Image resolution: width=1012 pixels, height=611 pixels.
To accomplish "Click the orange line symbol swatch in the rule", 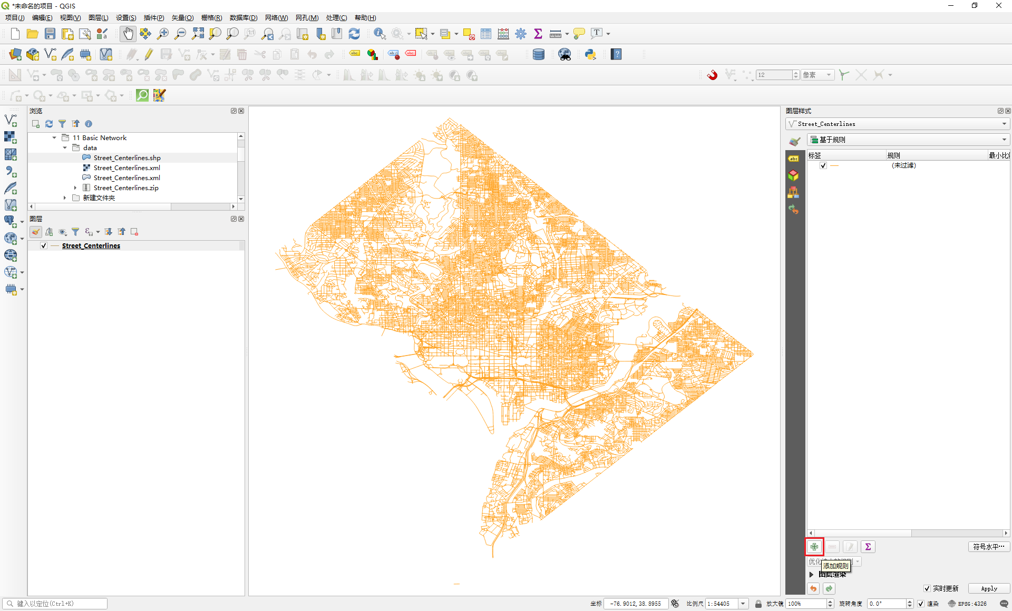I will point(835,165).
